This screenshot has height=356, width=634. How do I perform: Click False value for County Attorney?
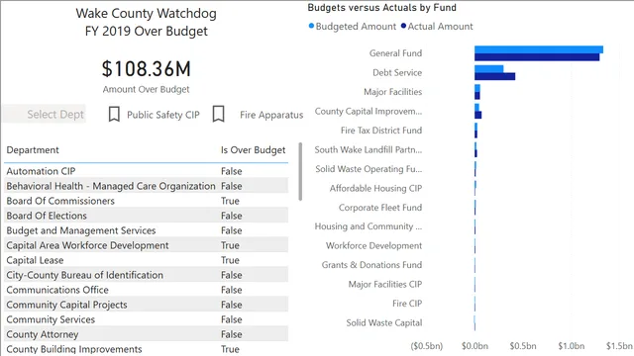231,334
